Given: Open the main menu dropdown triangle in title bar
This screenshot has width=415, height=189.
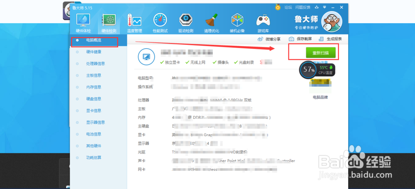Looking at the screenshot, I should point(325,7).
